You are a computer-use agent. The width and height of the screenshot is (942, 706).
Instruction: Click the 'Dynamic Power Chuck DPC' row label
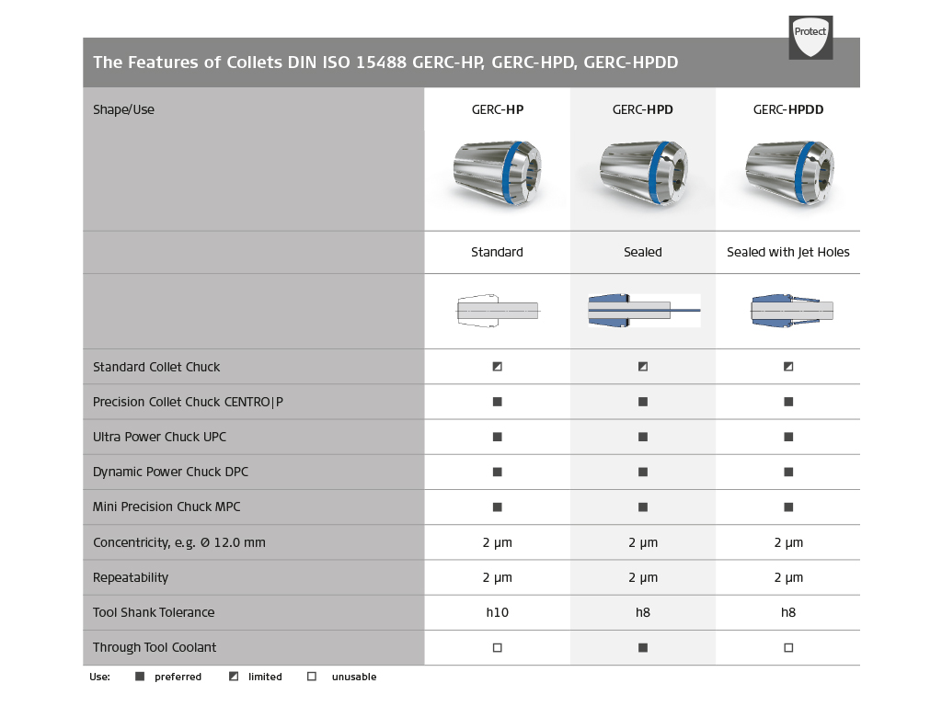click(170, 472)
